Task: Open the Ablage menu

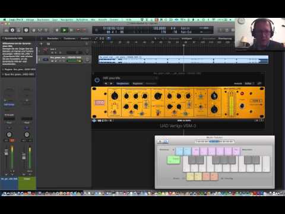Action: pyautogui.click(x=30, y=20)
